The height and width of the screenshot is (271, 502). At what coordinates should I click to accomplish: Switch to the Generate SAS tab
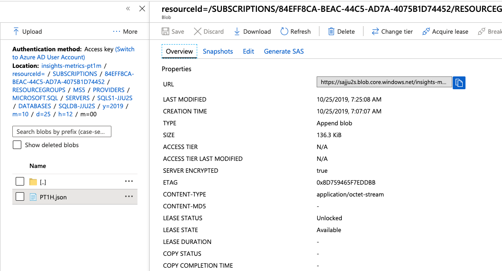283,51
